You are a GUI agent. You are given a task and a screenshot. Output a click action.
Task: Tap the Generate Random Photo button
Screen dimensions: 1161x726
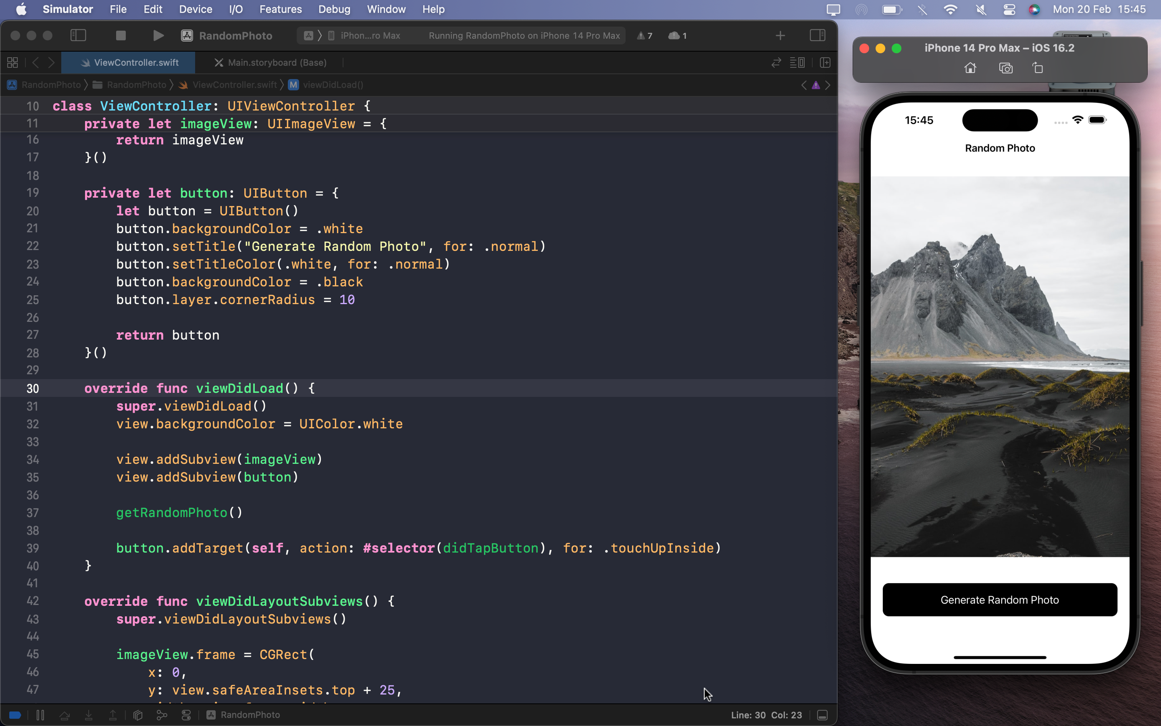pos(999,600)
